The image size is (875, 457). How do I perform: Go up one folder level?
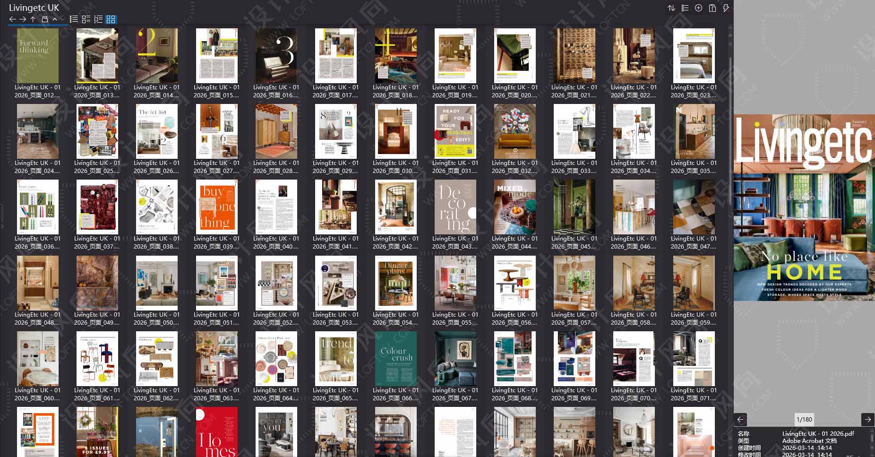point(33,19)
